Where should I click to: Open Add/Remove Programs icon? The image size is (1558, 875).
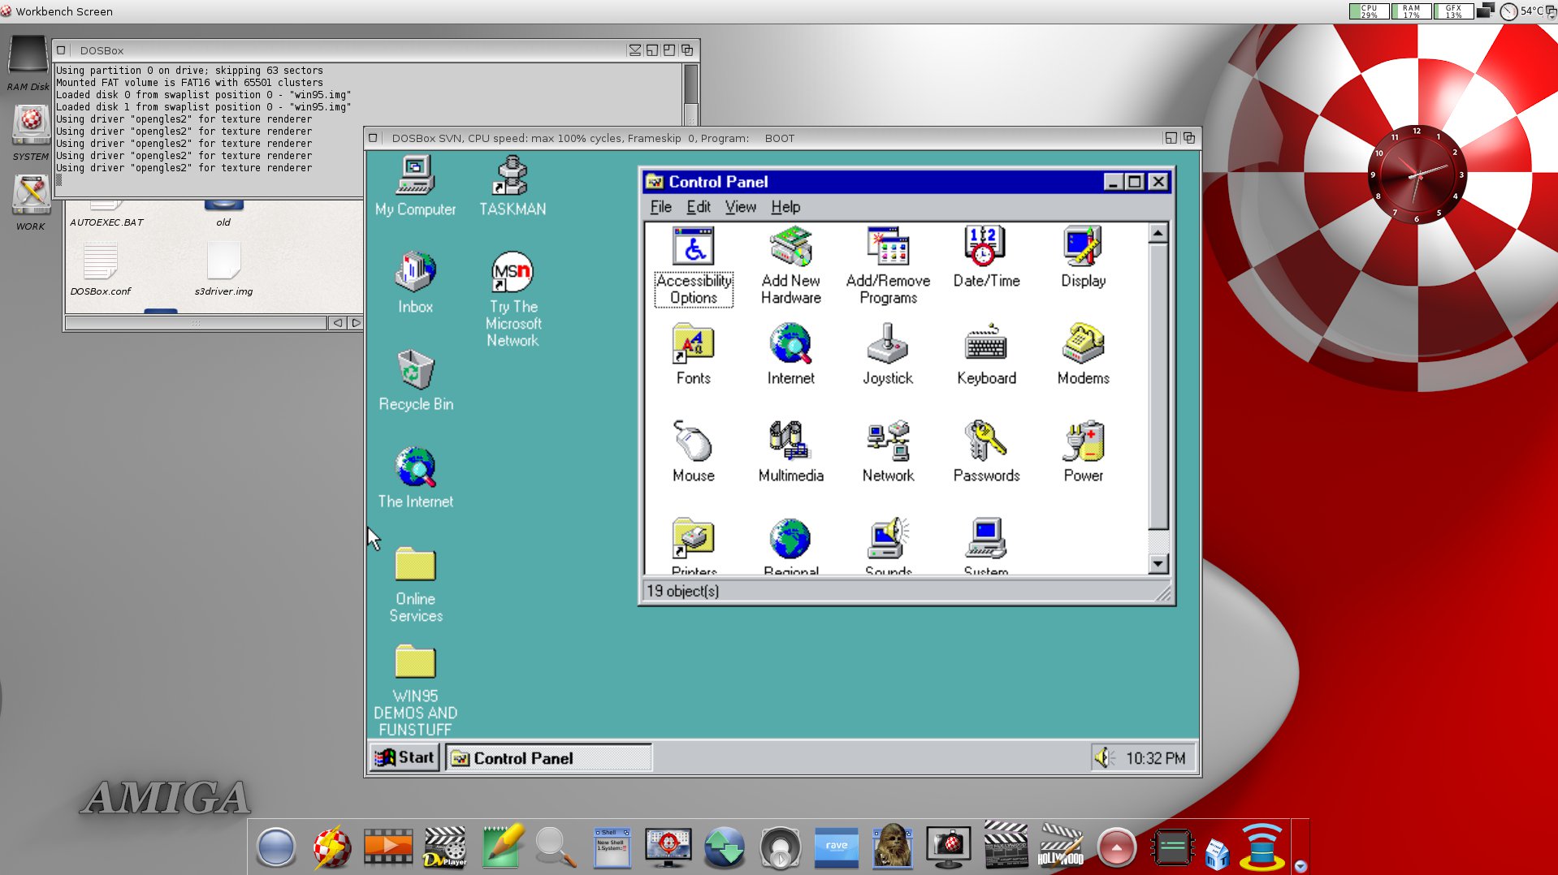[x=888, y=265]
